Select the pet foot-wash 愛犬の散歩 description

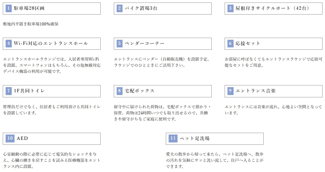point(214,160)
